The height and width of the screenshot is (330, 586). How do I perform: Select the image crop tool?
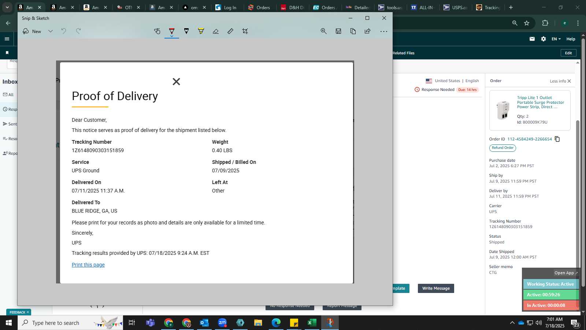tap(245, 31)
